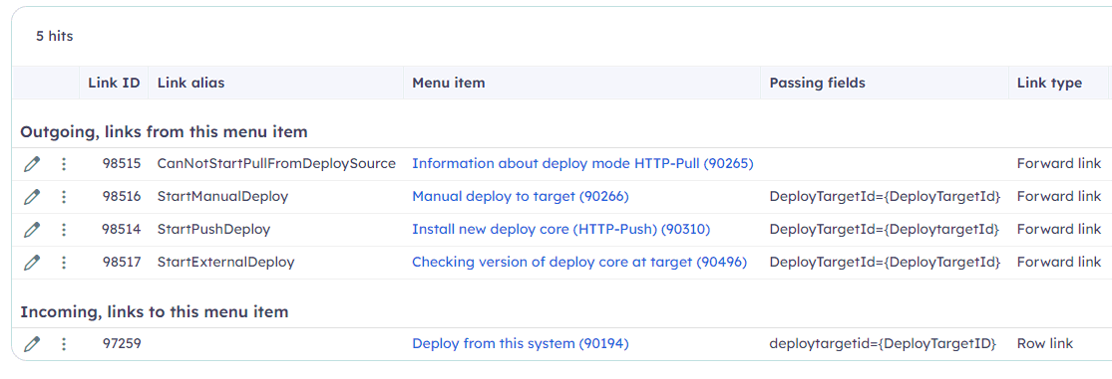
Task: Open Deploy from this system (90194)
Action: 521,344
